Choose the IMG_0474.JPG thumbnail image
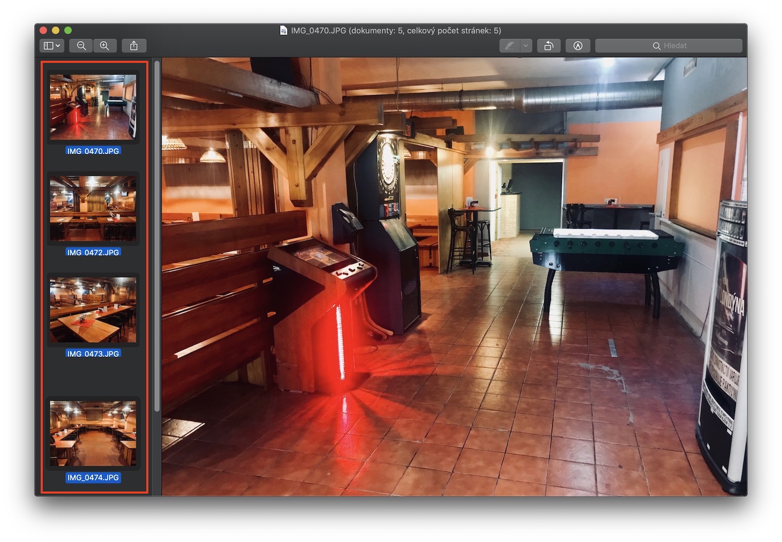 (x=93, y=433)
